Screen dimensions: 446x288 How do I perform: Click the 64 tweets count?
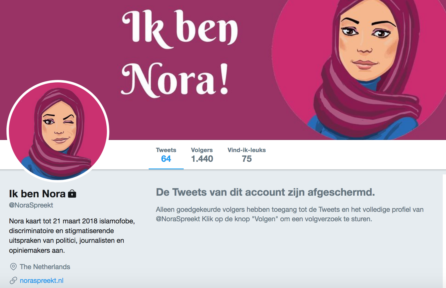coord(166,159)
